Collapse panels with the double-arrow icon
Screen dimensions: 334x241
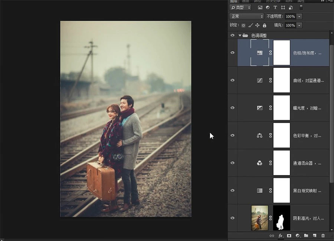coord(323,1)
